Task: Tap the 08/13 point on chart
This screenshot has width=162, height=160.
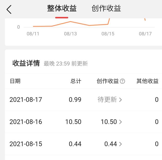Action: (x=70, y=22)
